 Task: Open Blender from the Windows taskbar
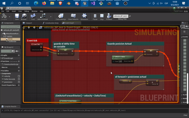pos(68,3)
